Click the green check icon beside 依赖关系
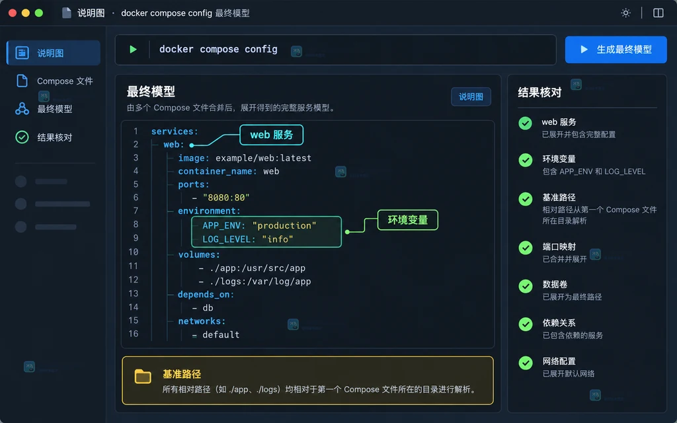 click(x=526, y=324)
